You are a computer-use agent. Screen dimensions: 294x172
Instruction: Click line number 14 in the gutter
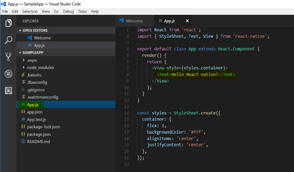tap(126, 113)
